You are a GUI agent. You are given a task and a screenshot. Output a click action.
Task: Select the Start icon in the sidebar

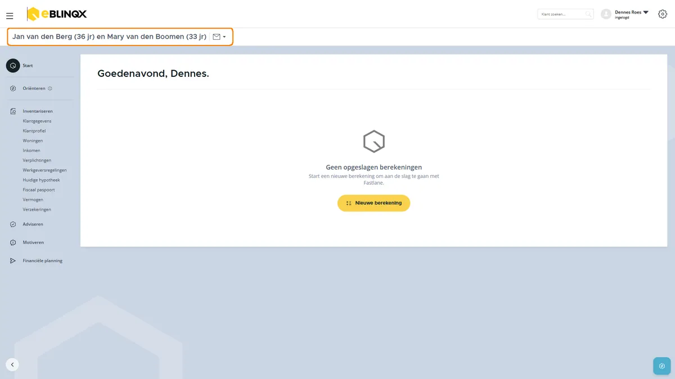tap(13, 66)
